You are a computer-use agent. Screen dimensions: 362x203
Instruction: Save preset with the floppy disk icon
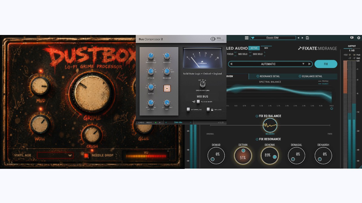click(x=307, y=38)
